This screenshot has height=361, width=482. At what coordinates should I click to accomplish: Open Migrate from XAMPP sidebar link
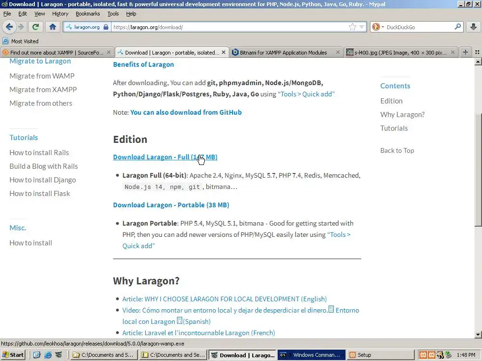click(43, 90)
